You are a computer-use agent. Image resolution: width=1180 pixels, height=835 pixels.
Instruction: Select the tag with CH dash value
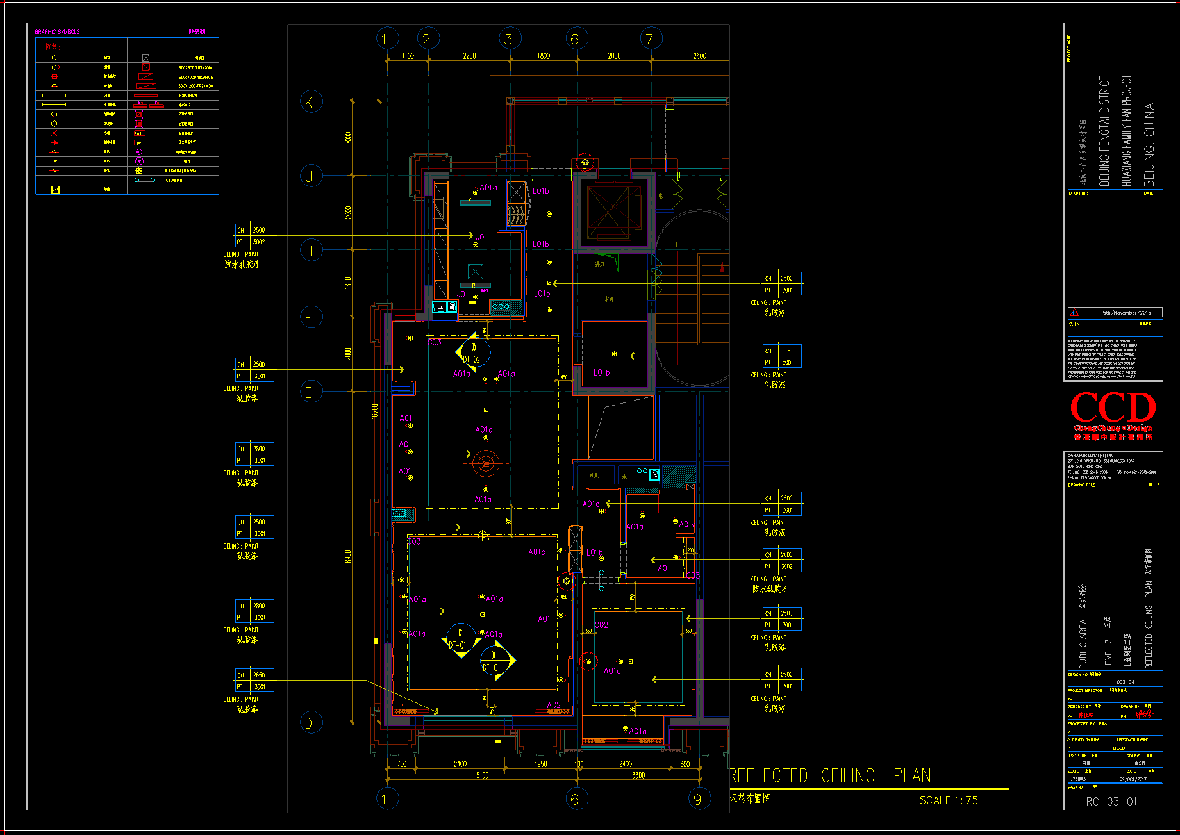coord(782,356)
